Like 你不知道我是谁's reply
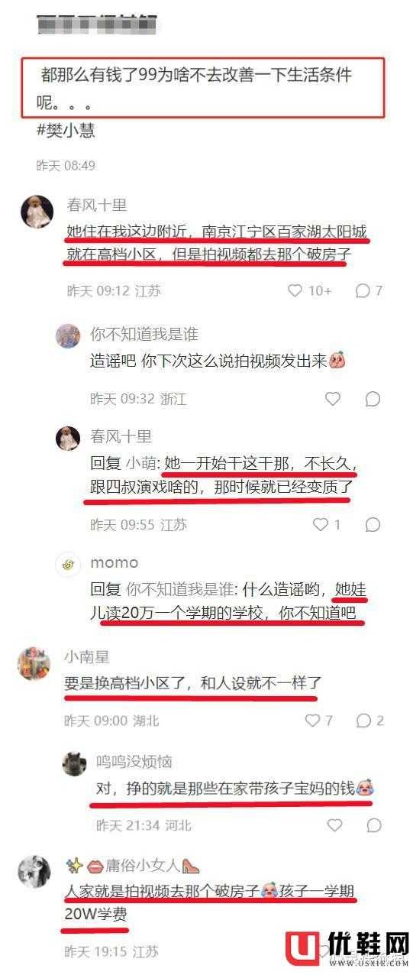 click(333, 399)
